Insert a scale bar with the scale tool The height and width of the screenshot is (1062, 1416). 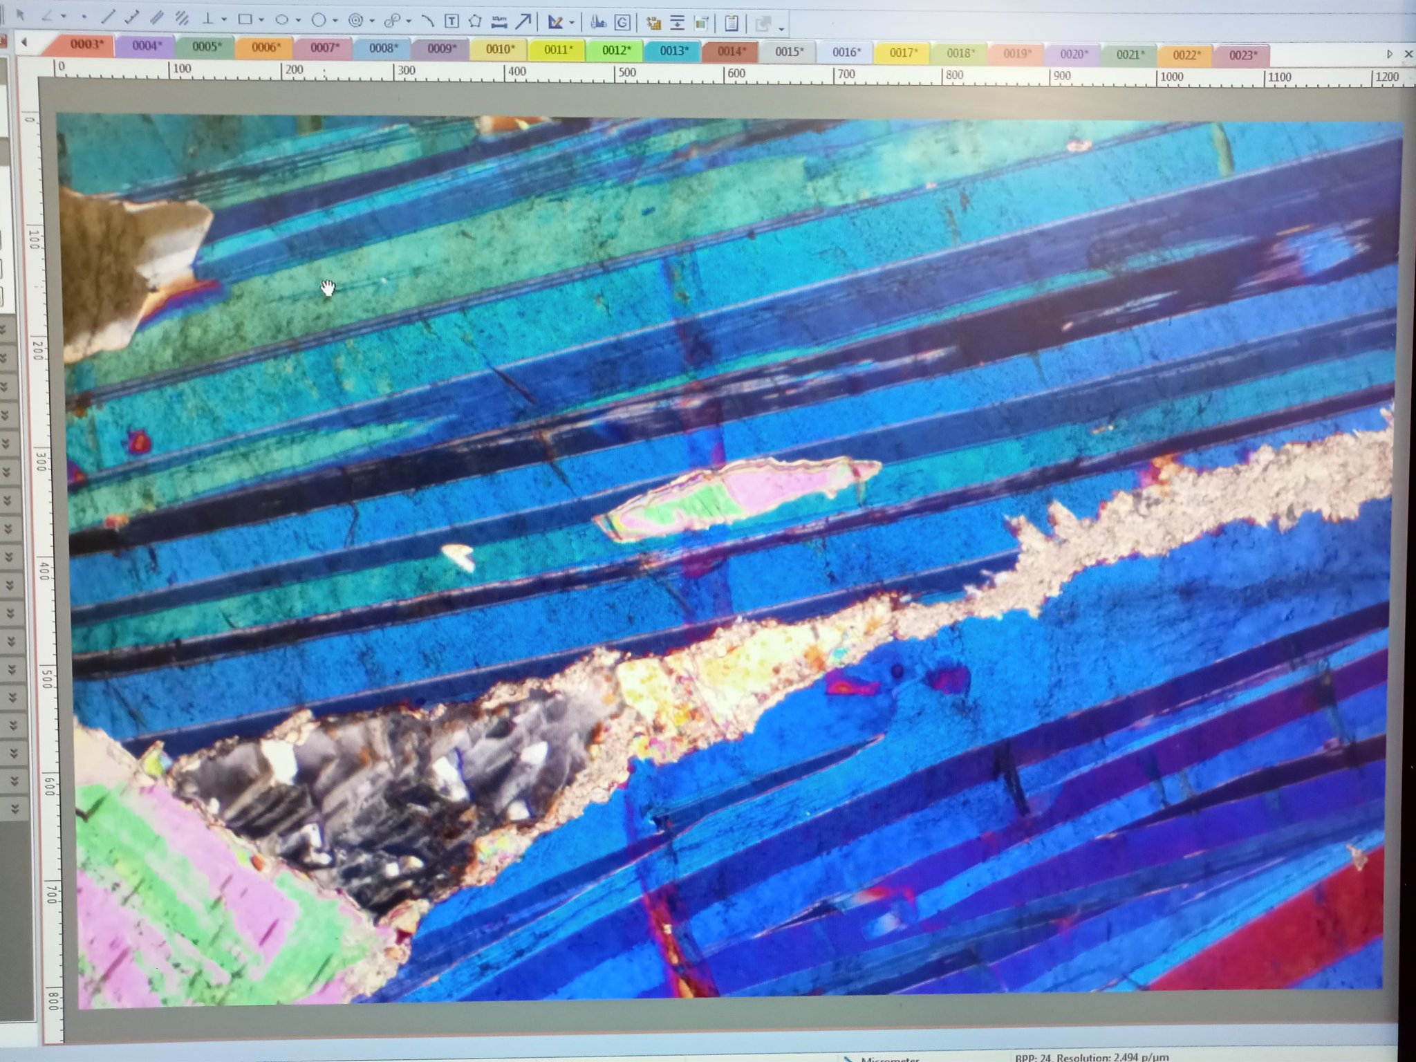499,19
